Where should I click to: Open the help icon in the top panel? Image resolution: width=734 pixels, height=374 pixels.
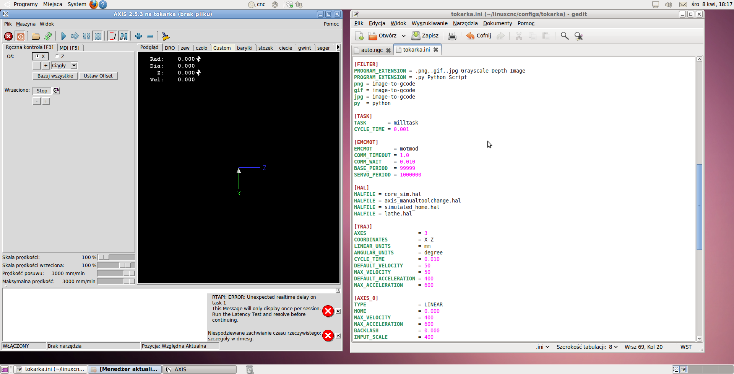103,4
